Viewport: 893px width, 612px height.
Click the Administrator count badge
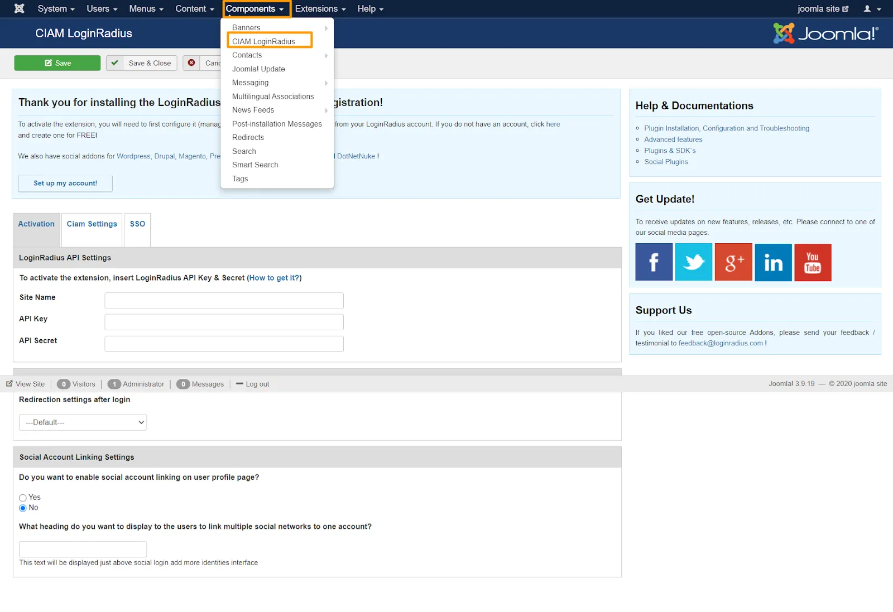pos(114,384)
